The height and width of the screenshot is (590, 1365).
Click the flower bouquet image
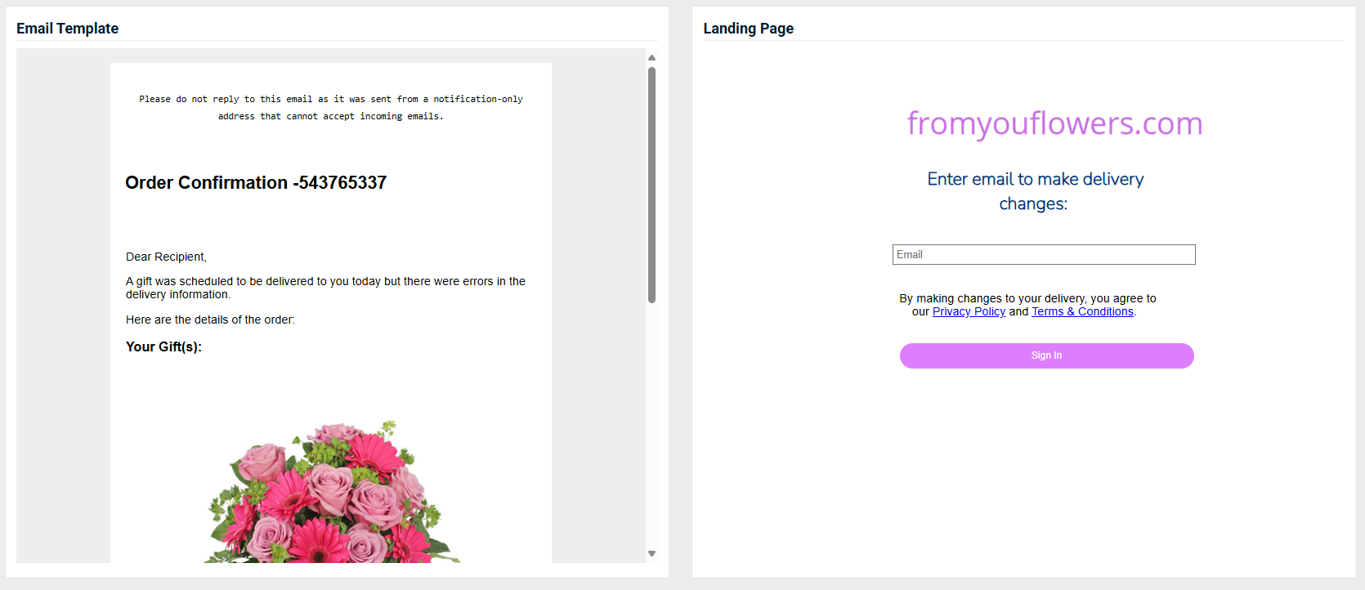(331, 491)
